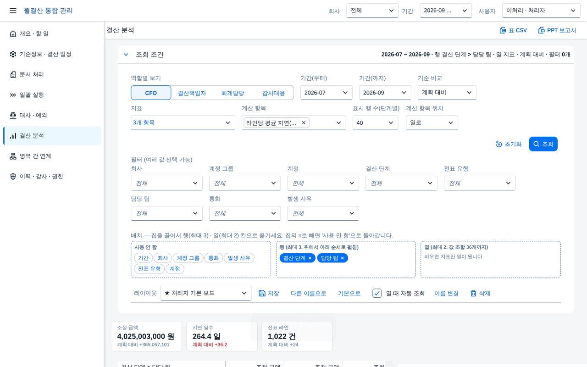Switch role view to 감사대응
Viewport: 587px width, 367px height.
point(273,93)
